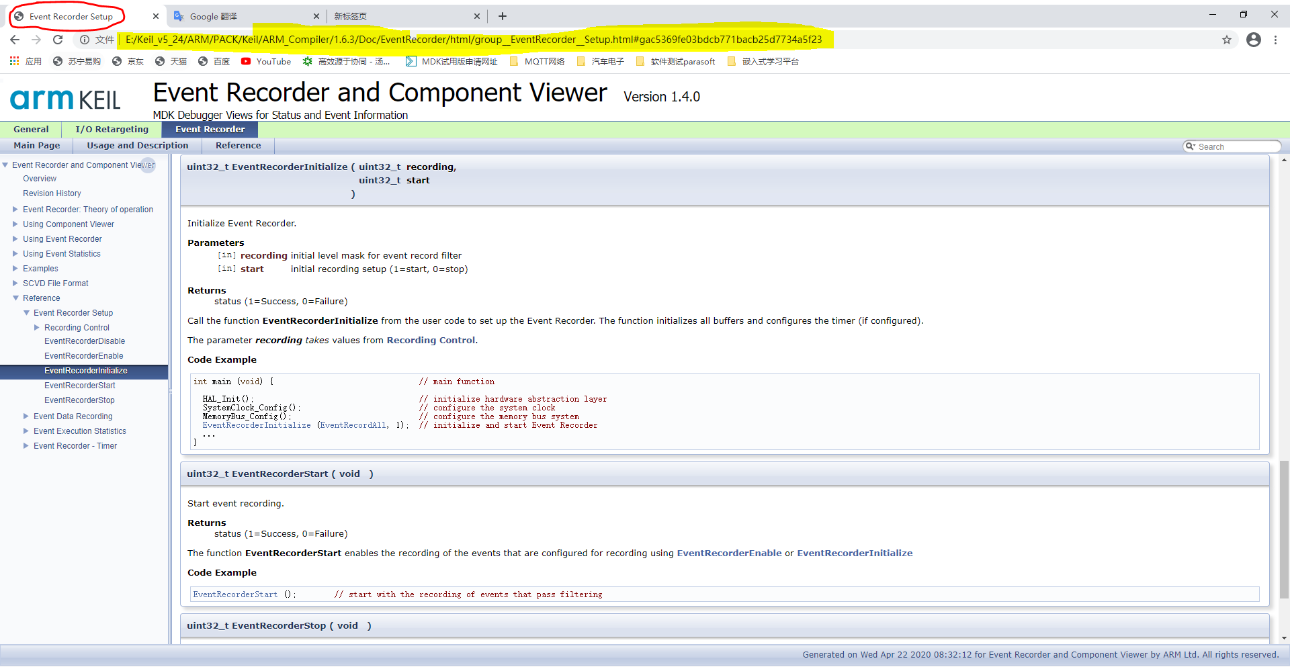The width and height of the screenshot is (1290, 667).
Task: Open the Google Apps grid icon
Action: click(14, 61)
